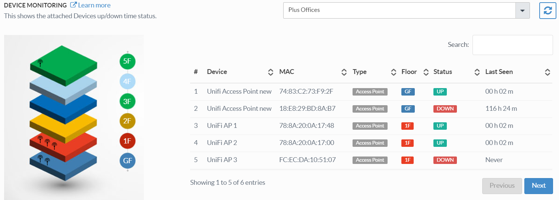The image size is (559, 200).
Task: Sort table by Status column
Action: (477, 72)
